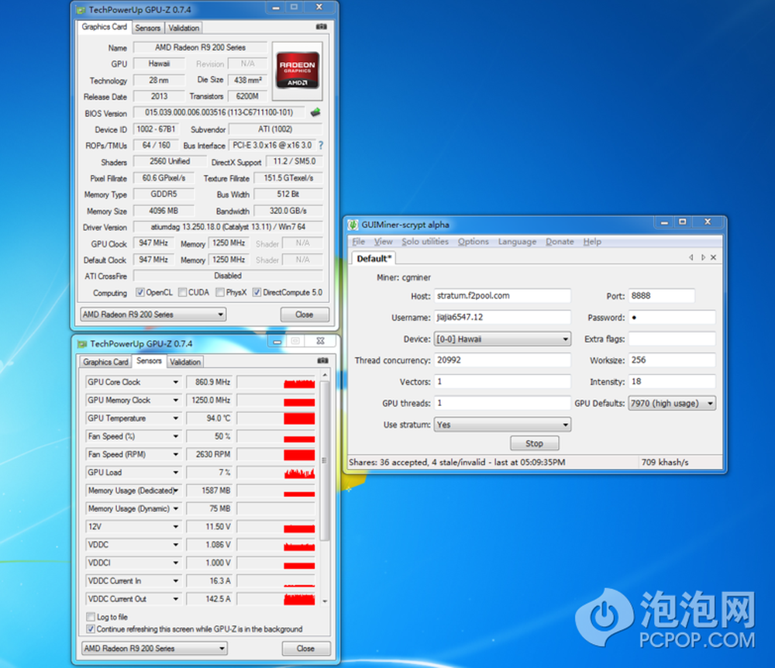Click the Sensors list vertical scrollbar
Screen dimensions: 775x668
click(x=325, y=460)
